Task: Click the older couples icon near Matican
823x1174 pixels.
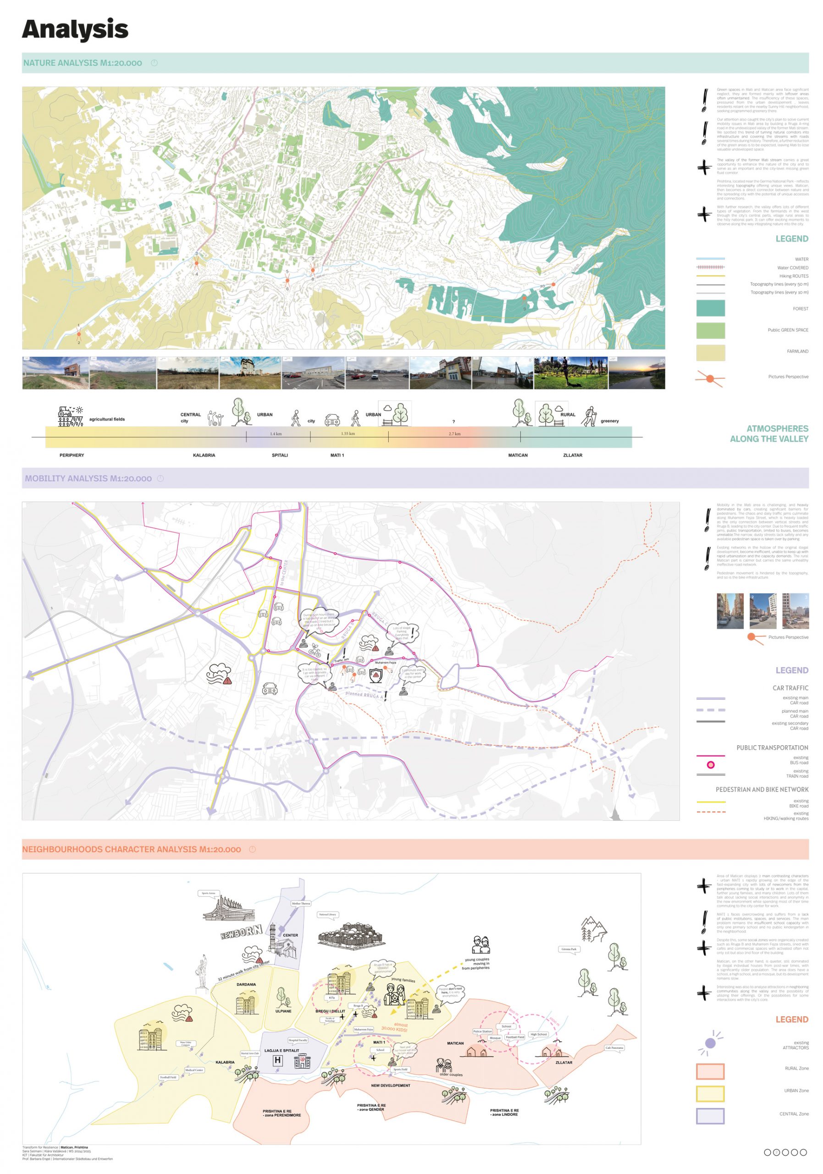Action: point(444,1066)
